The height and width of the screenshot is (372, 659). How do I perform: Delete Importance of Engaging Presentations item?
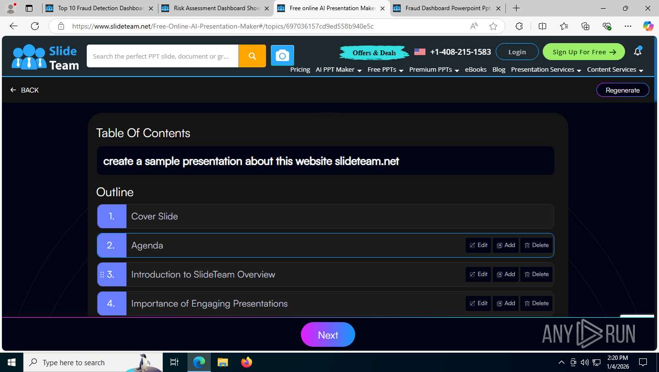tap(536, 303)
